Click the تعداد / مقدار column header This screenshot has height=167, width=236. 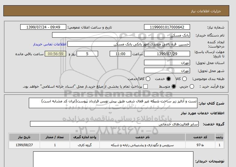tap(55, 137)
